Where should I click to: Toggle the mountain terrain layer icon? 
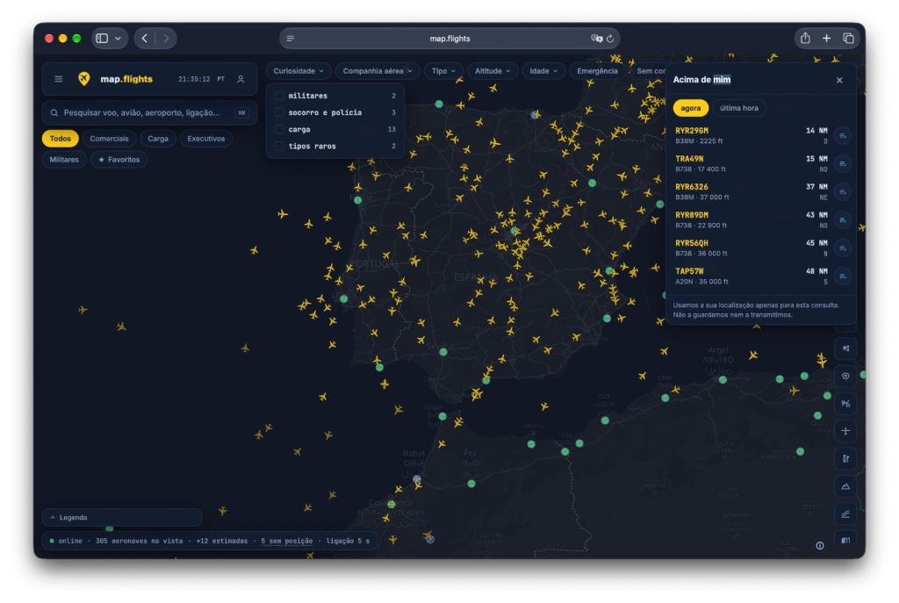pos(845,486)
